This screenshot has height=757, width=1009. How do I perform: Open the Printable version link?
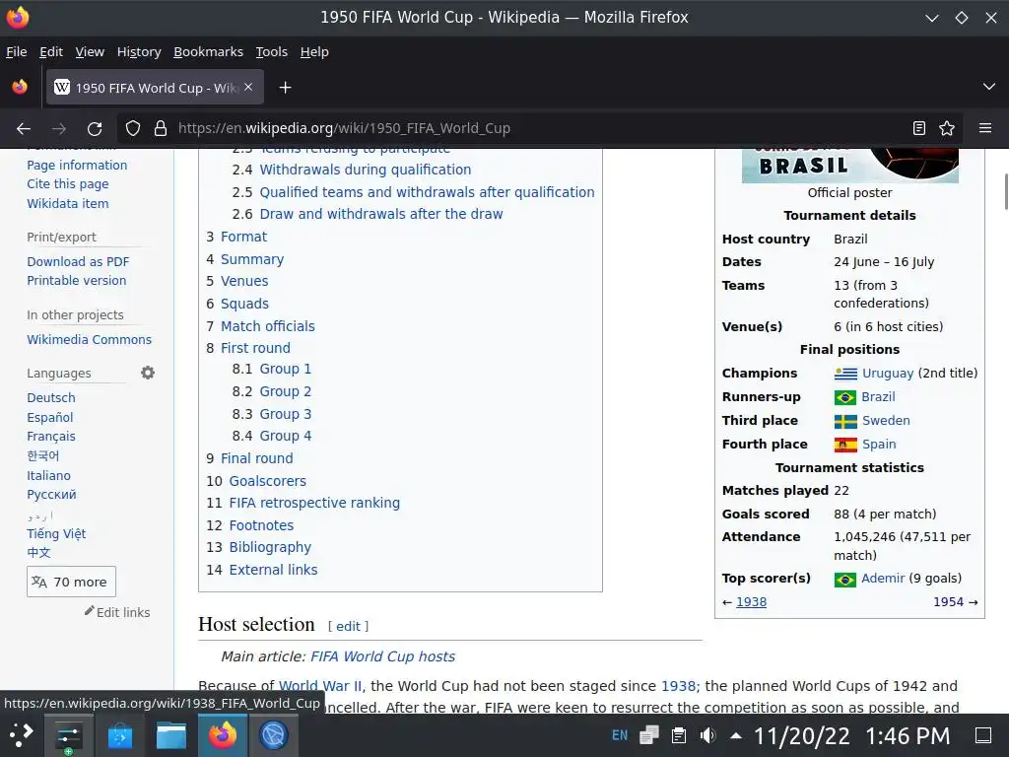[x=77, y=281]
